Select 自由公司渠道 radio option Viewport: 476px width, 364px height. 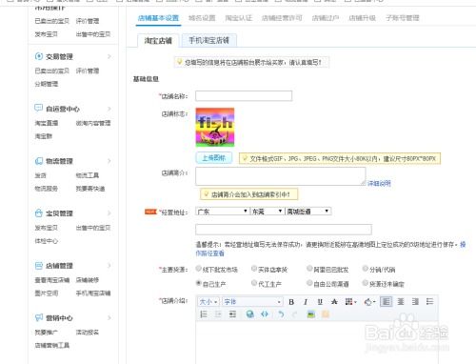pyautogui.click(x=309, y=283)
